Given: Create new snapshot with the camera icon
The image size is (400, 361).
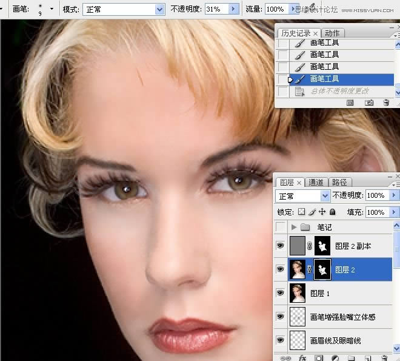Looking at the screenshot, I should pos(368,103).
